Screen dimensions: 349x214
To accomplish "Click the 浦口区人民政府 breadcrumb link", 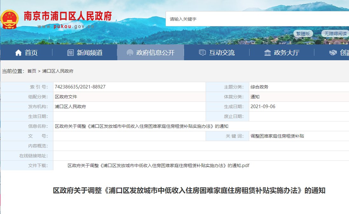I will pos(58,71).
